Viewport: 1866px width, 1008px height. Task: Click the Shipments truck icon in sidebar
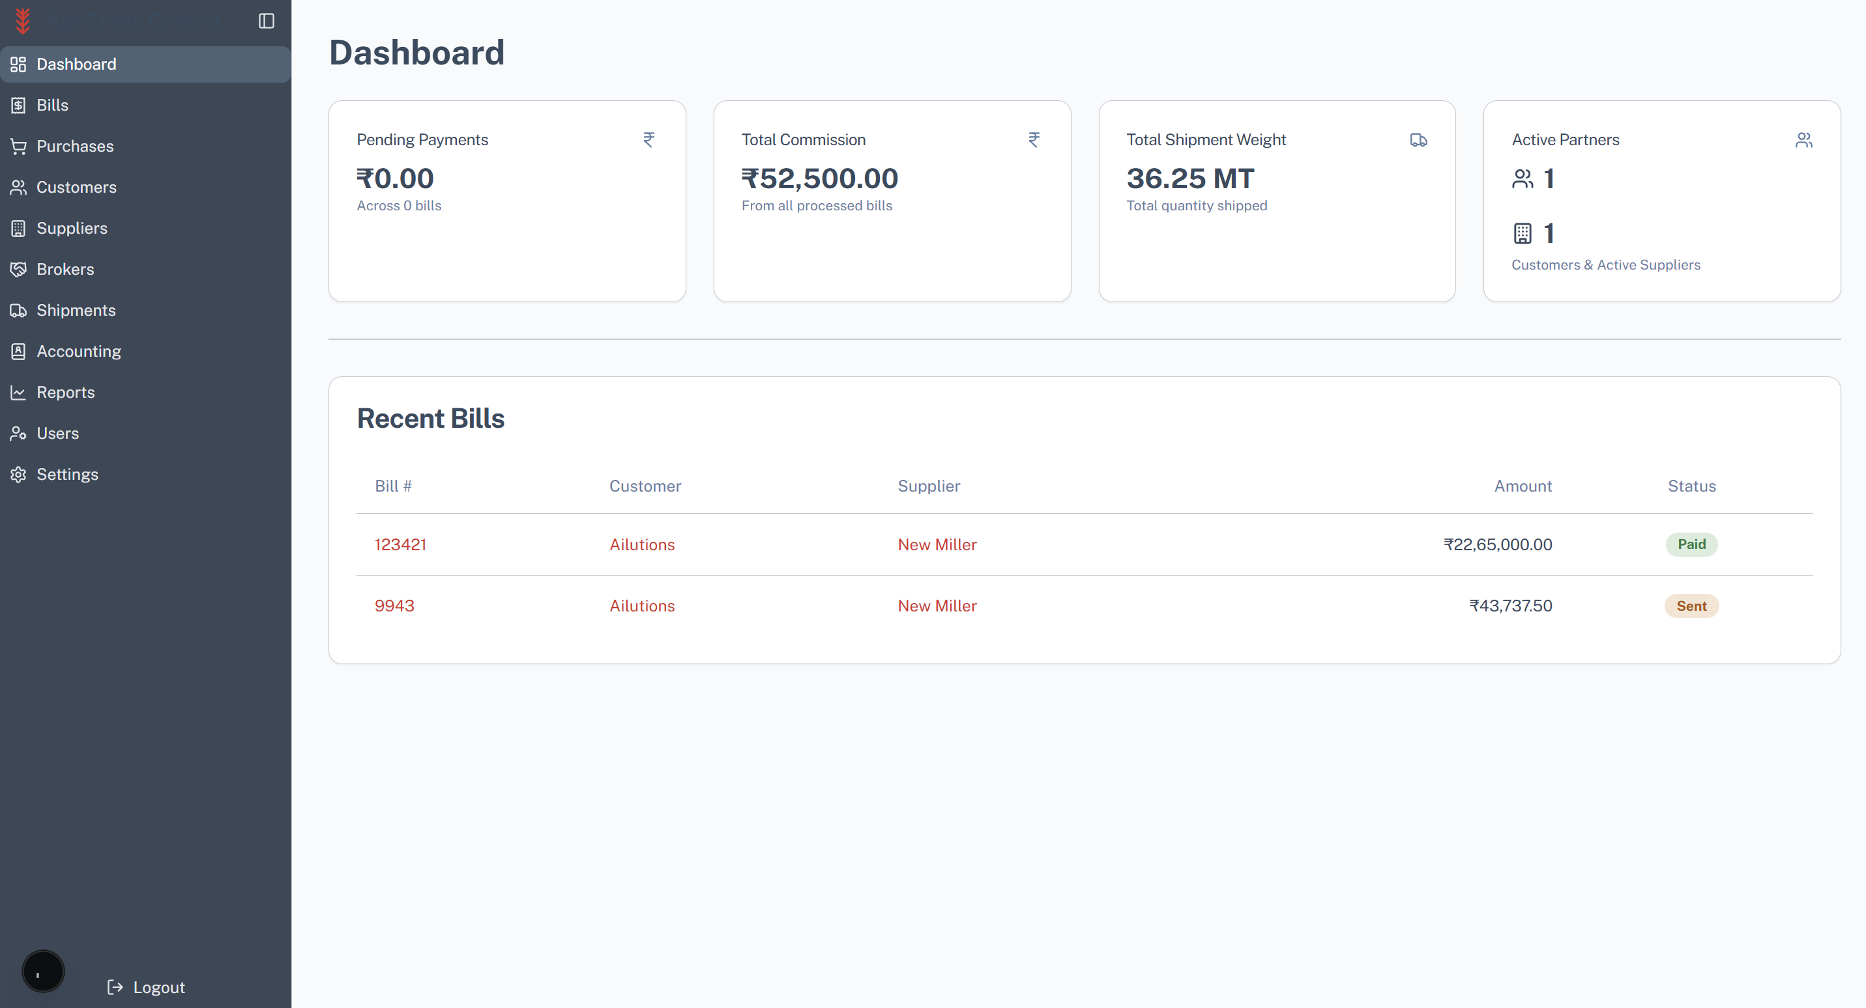(x=18, y=311)
